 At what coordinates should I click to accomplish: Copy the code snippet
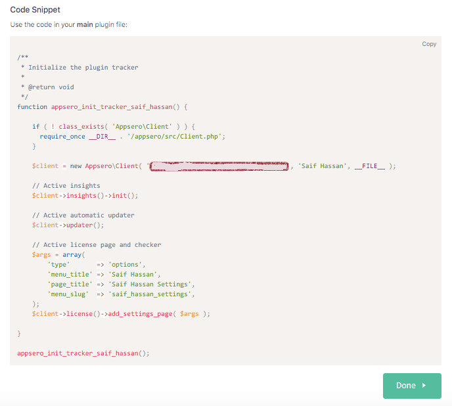pos(429,44)
